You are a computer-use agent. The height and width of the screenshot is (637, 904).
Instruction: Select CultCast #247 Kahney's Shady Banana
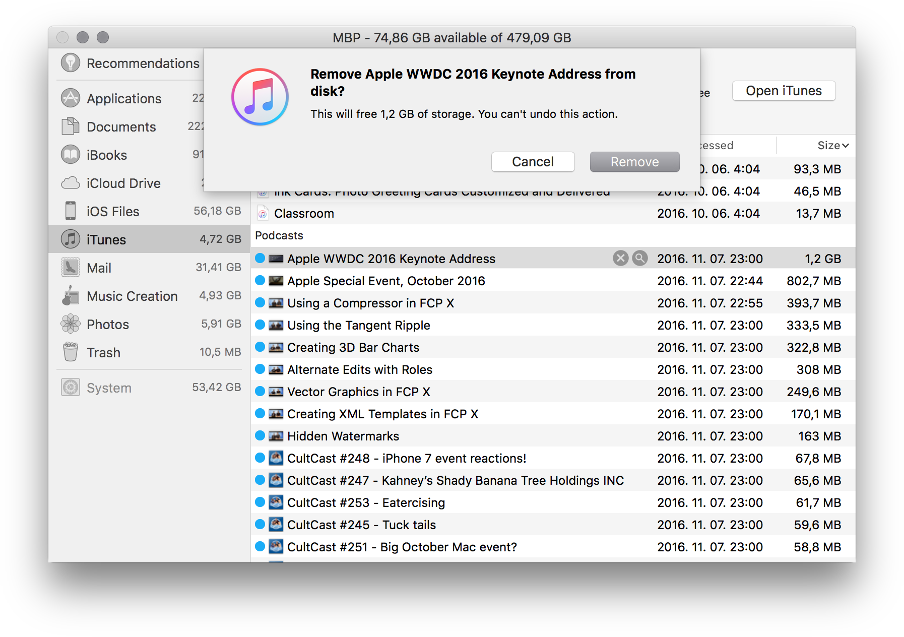[553, 480]
